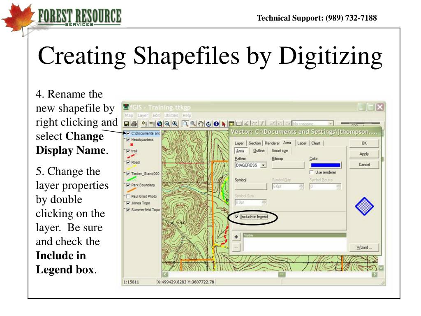Open the Pattern DIAGCROSS dropdown
This screenshot has height=316, width=421.
264,165
